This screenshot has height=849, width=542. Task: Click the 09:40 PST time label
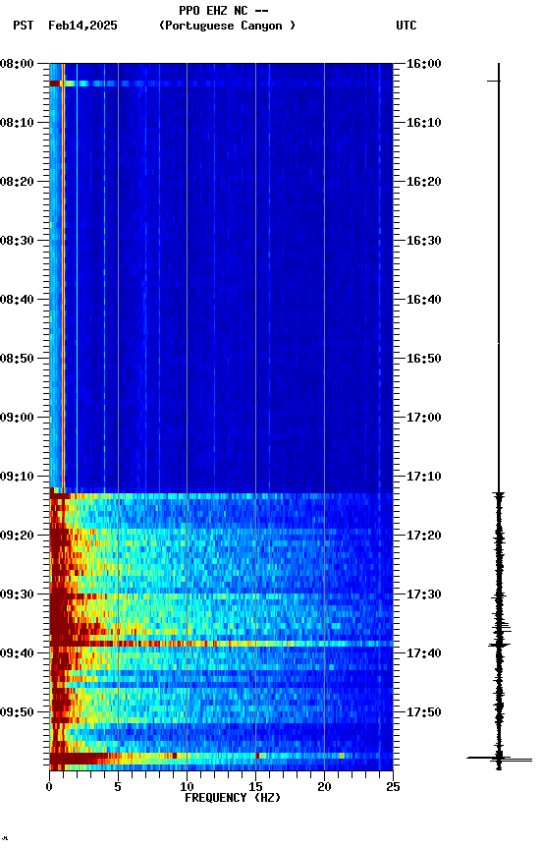(x=17, y=654)
